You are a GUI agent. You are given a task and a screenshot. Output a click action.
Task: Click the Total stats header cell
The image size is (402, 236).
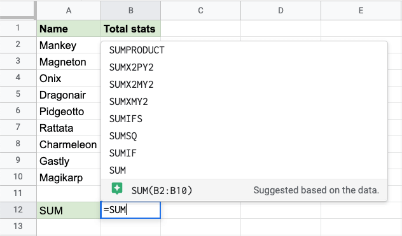coord(131,29)
